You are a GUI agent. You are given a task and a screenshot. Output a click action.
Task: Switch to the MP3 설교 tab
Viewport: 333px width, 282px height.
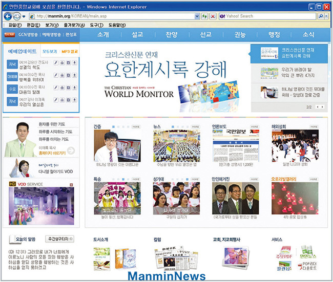(70, 52)
